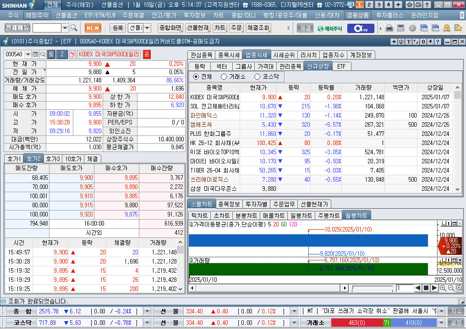
Task: Click the T font icon in window header
Action: point(409,42)
